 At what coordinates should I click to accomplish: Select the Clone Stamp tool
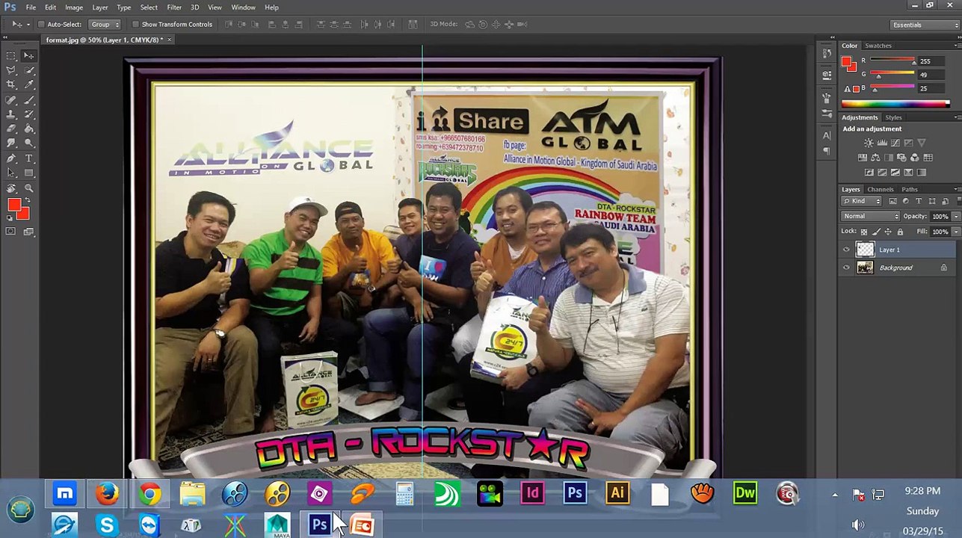(11, 114)
